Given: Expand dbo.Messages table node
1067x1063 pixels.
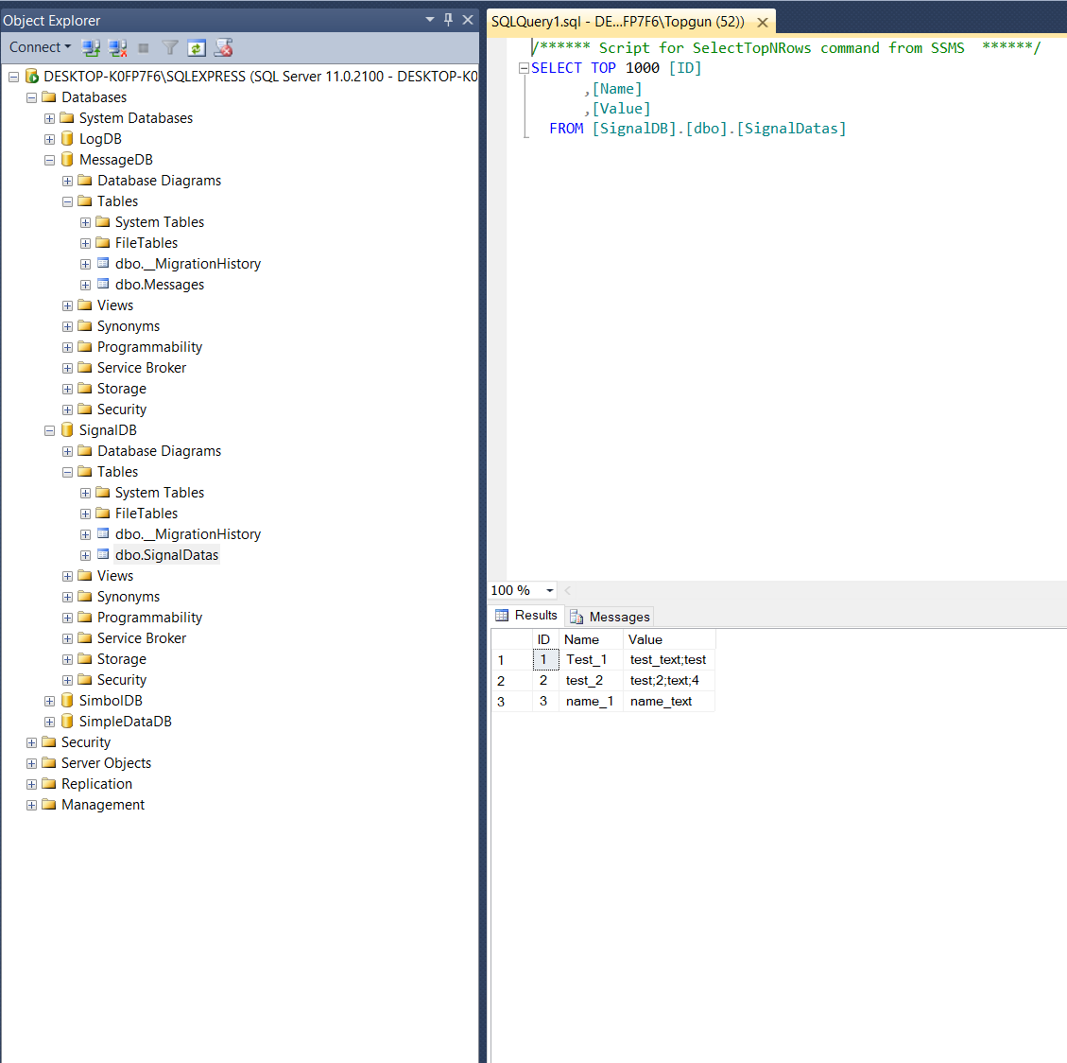Looking at the screenshot, I should tap(85, 286).
